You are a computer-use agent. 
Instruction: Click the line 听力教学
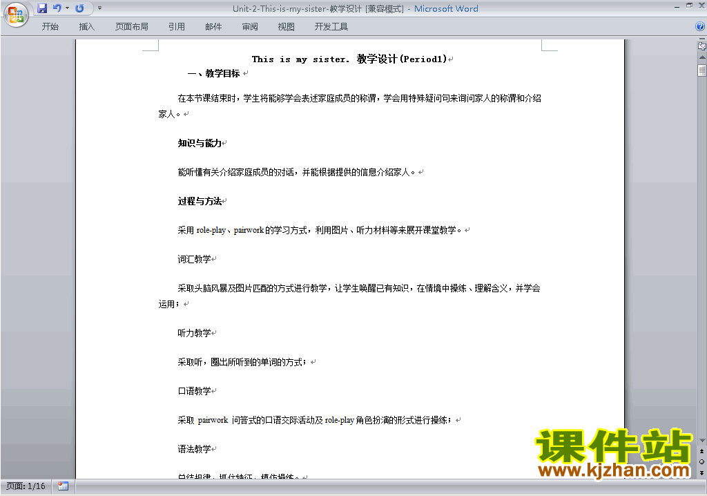pyautogui.click(x=194, y=333)
